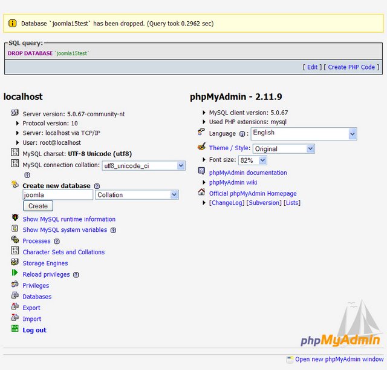Screen dimensions: 387x370
Task: Click the Export icon
Action: point(15,306)
